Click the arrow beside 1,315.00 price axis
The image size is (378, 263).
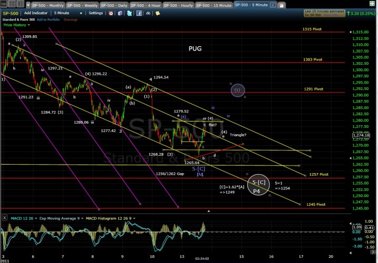pyautogui.click(x=350, y=32)
